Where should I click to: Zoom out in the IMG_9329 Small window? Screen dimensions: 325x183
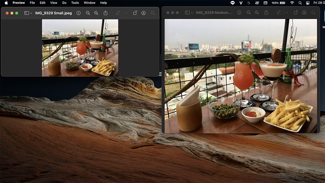pos(88,13)
